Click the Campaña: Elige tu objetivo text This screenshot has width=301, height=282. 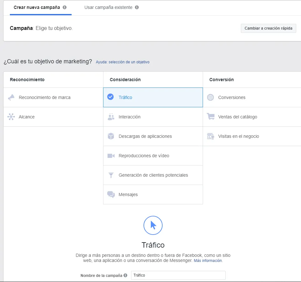41,28
